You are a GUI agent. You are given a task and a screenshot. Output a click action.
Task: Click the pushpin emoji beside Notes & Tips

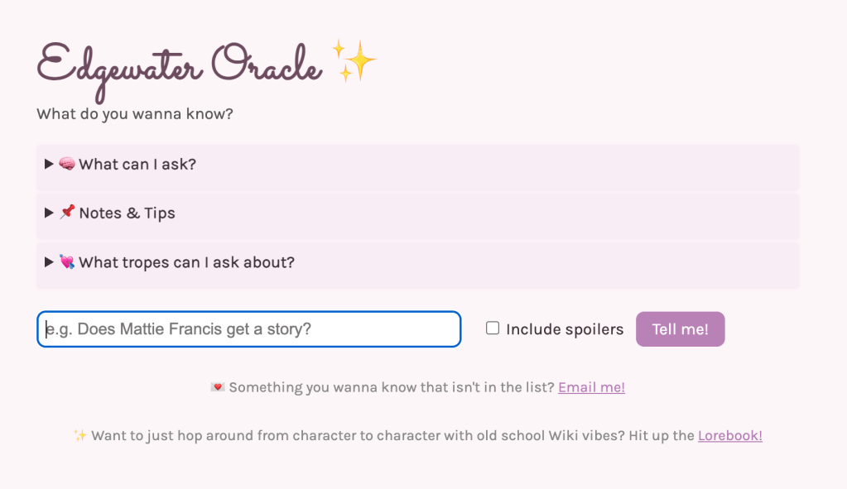(x=67, y=213)
